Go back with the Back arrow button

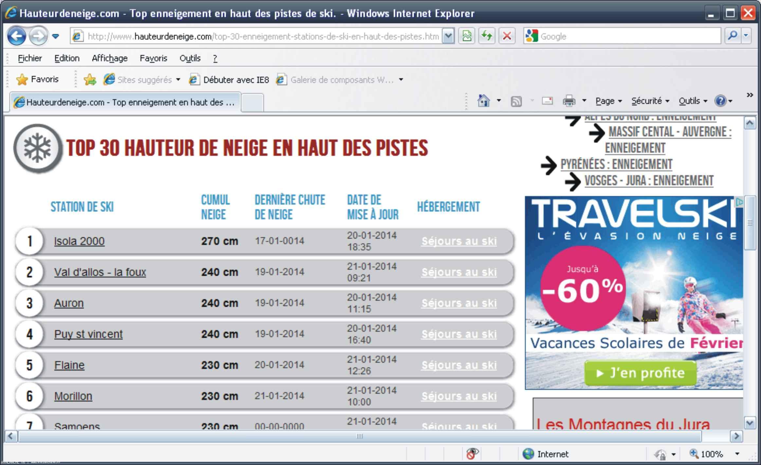click(16, 36)
